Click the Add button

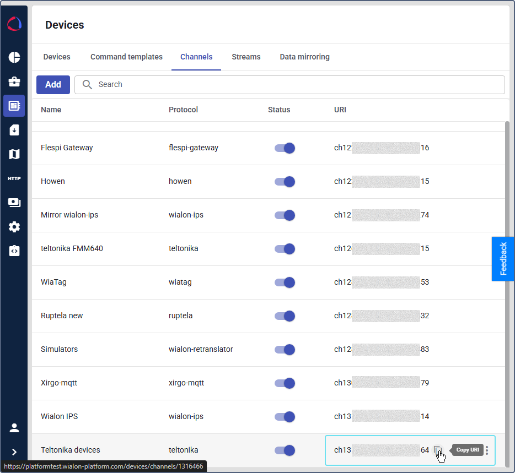pos(53,85)
